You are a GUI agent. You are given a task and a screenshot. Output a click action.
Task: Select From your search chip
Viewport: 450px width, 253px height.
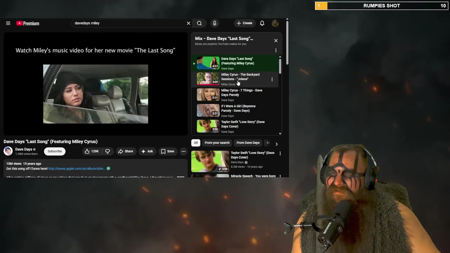(x=217, y=143)
